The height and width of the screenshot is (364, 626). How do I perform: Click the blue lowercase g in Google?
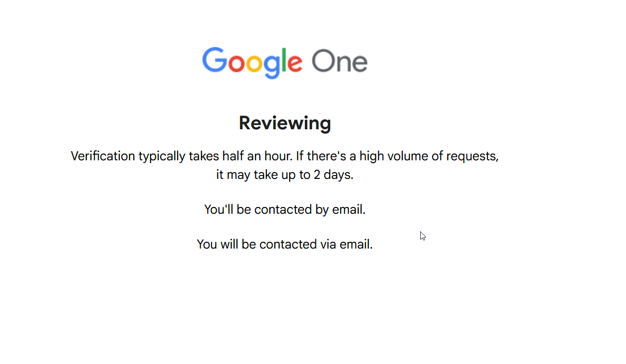tap(272, 66)
